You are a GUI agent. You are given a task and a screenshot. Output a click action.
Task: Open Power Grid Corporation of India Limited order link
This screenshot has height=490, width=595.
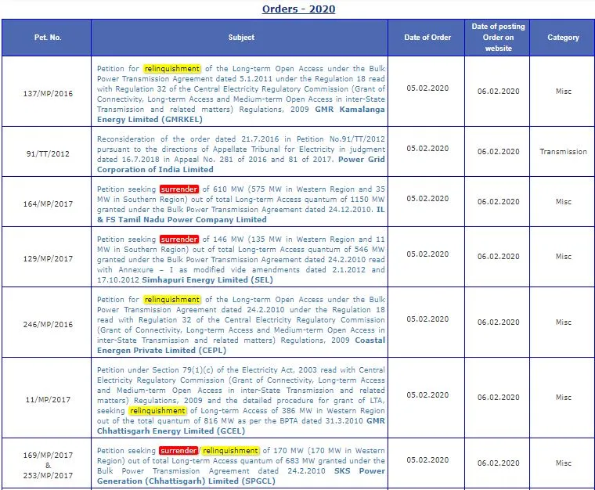click(241, 164)
